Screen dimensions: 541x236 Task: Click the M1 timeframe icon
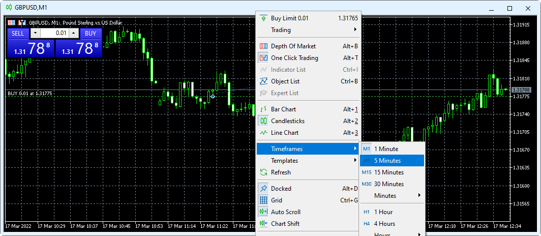point(367,149)
